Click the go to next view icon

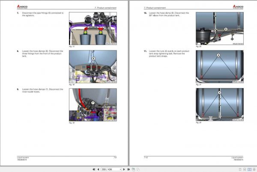[x=138, y=169]
